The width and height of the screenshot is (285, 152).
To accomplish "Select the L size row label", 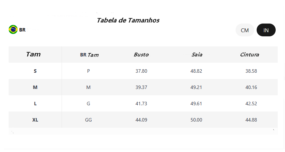I will tap(35, 104).
